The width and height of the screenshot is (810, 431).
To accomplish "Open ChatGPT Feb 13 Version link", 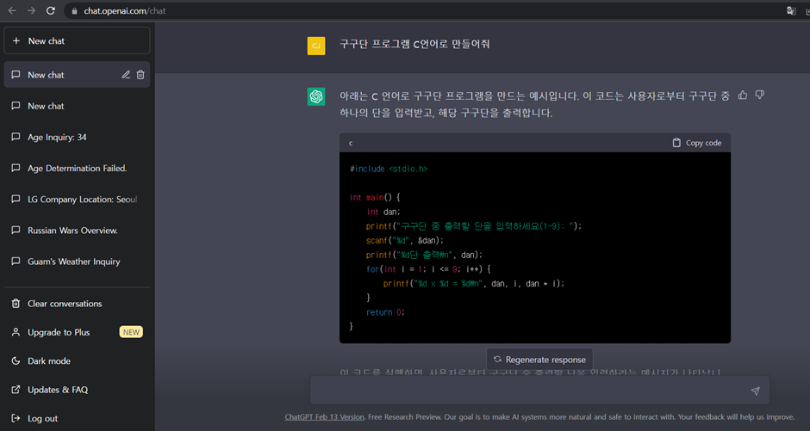I will (324, 417).
